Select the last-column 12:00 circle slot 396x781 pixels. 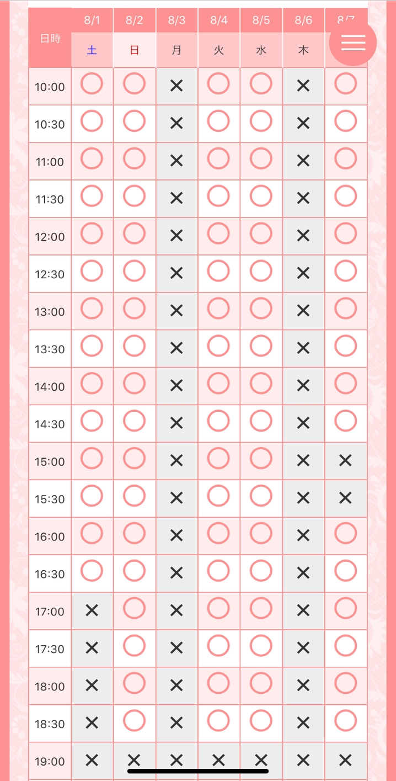[346, 233]
